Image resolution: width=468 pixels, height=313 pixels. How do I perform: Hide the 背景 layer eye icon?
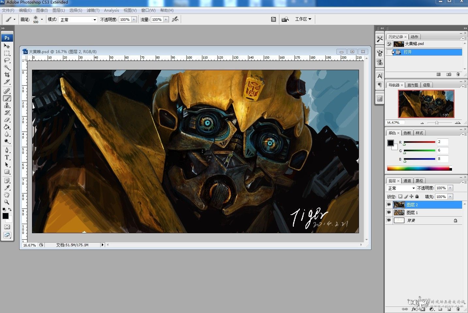389,220
